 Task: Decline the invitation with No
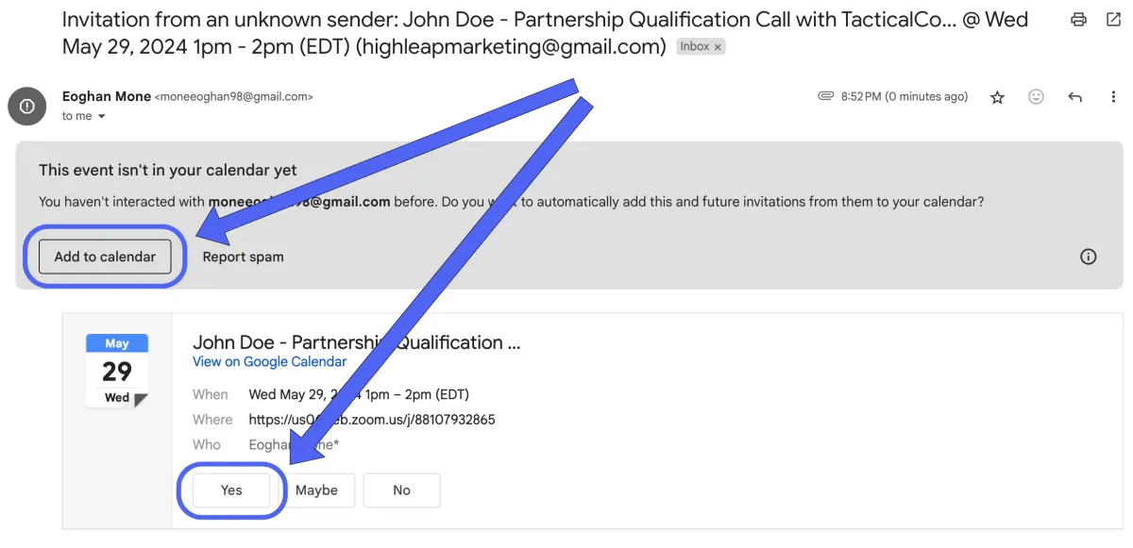point(401,490)
